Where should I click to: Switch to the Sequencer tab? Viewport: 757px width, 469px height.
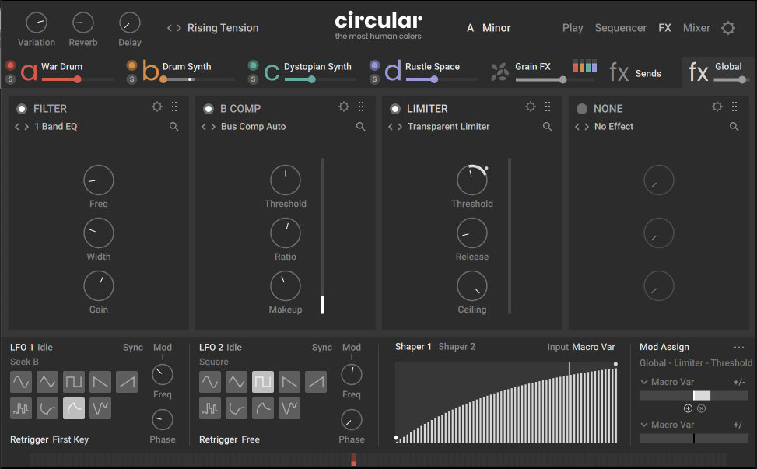tap(620, 27)
